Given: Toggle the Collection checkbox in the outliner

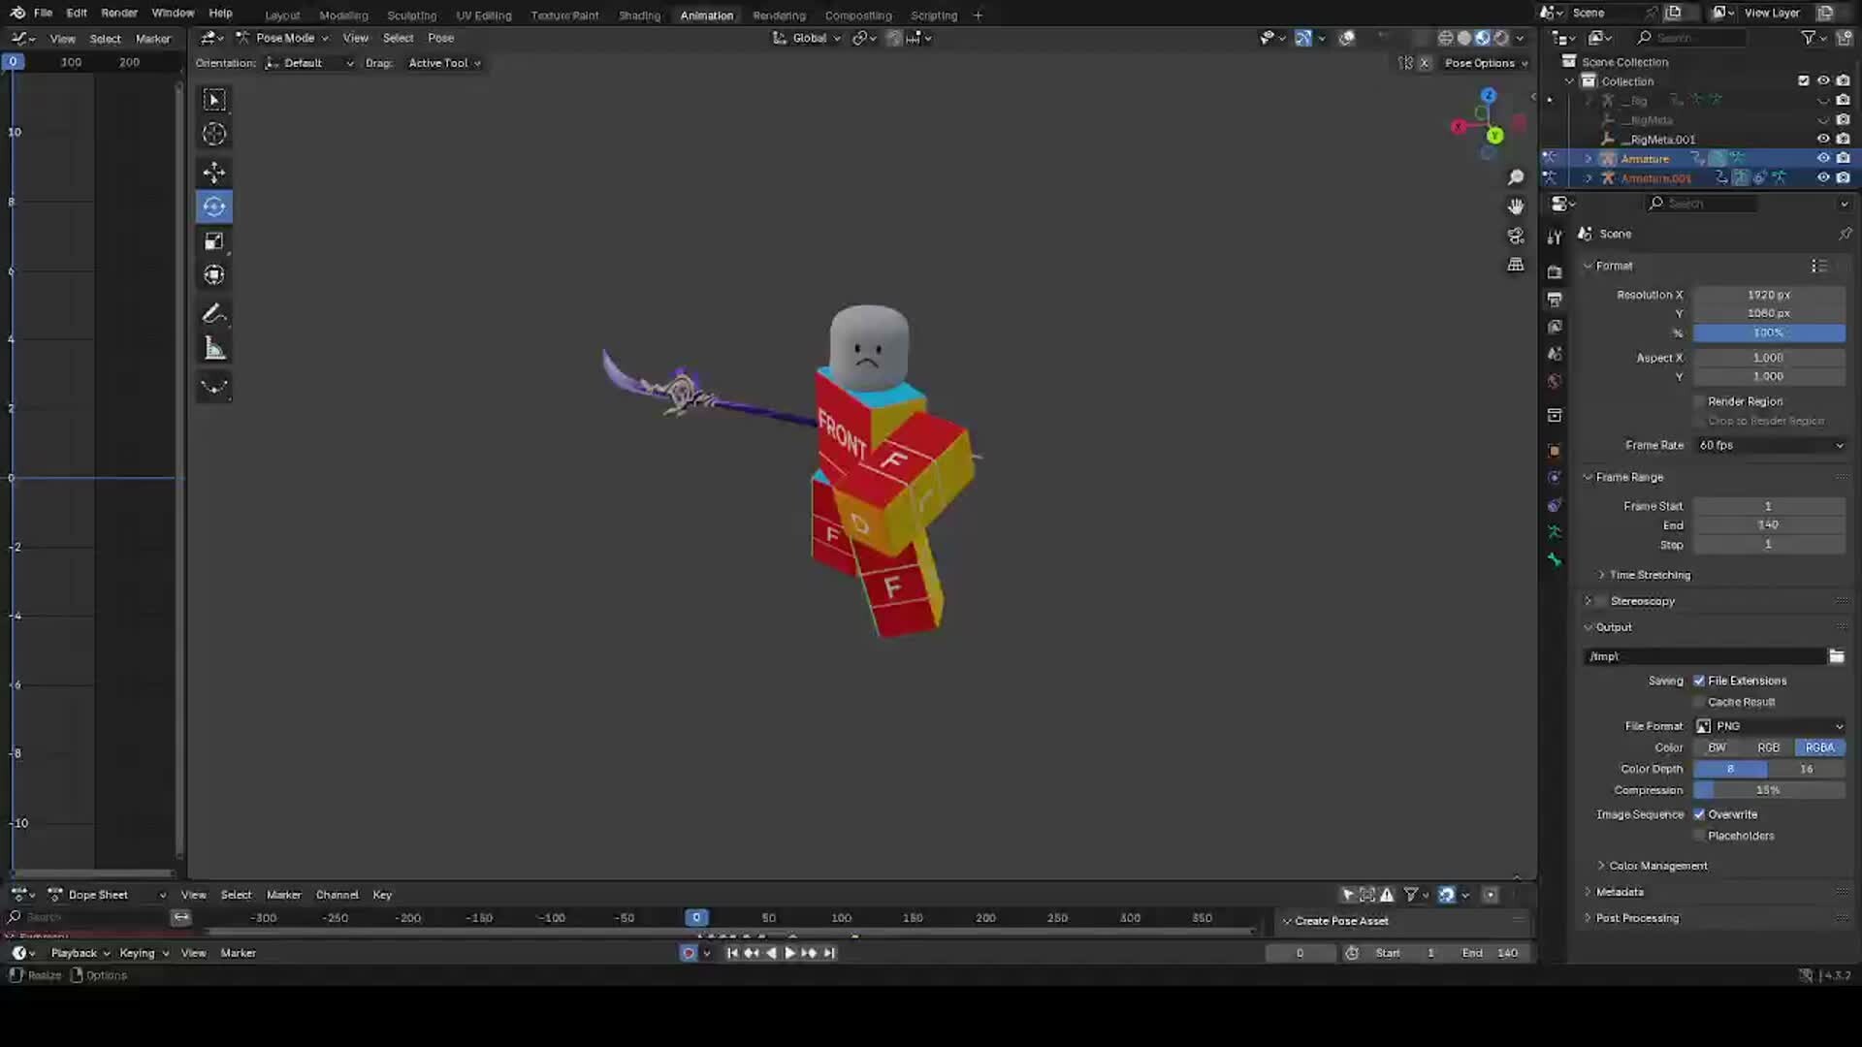Looking at the screenshot, I should point(1804,80).
